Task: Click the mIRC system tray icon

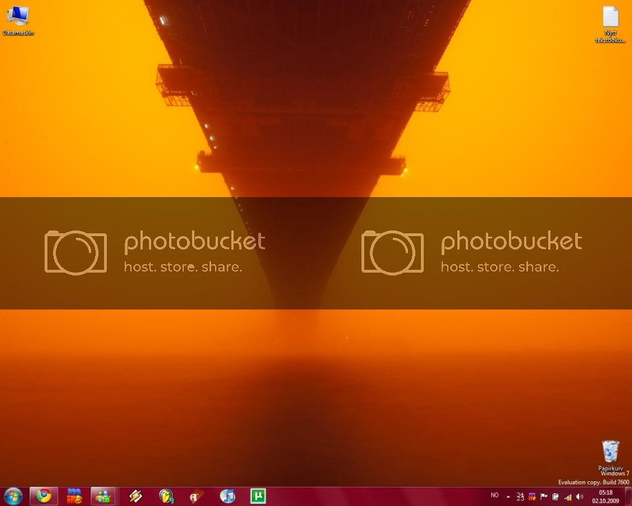Action: (x=532, y=497)
